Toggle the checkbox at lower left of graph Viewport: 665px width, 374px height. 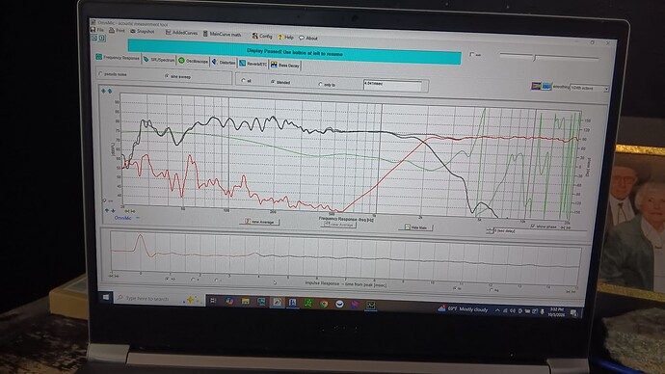pos(105,200)
